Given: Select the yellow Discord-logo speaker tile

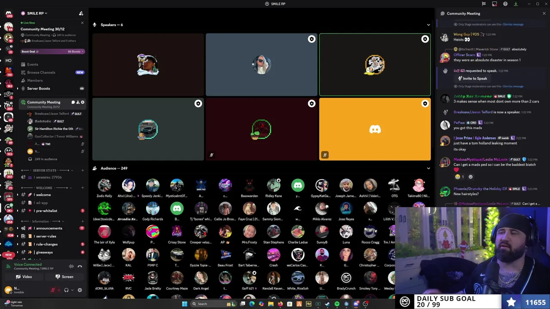Looking at the screenshot, I should point(375,129).
